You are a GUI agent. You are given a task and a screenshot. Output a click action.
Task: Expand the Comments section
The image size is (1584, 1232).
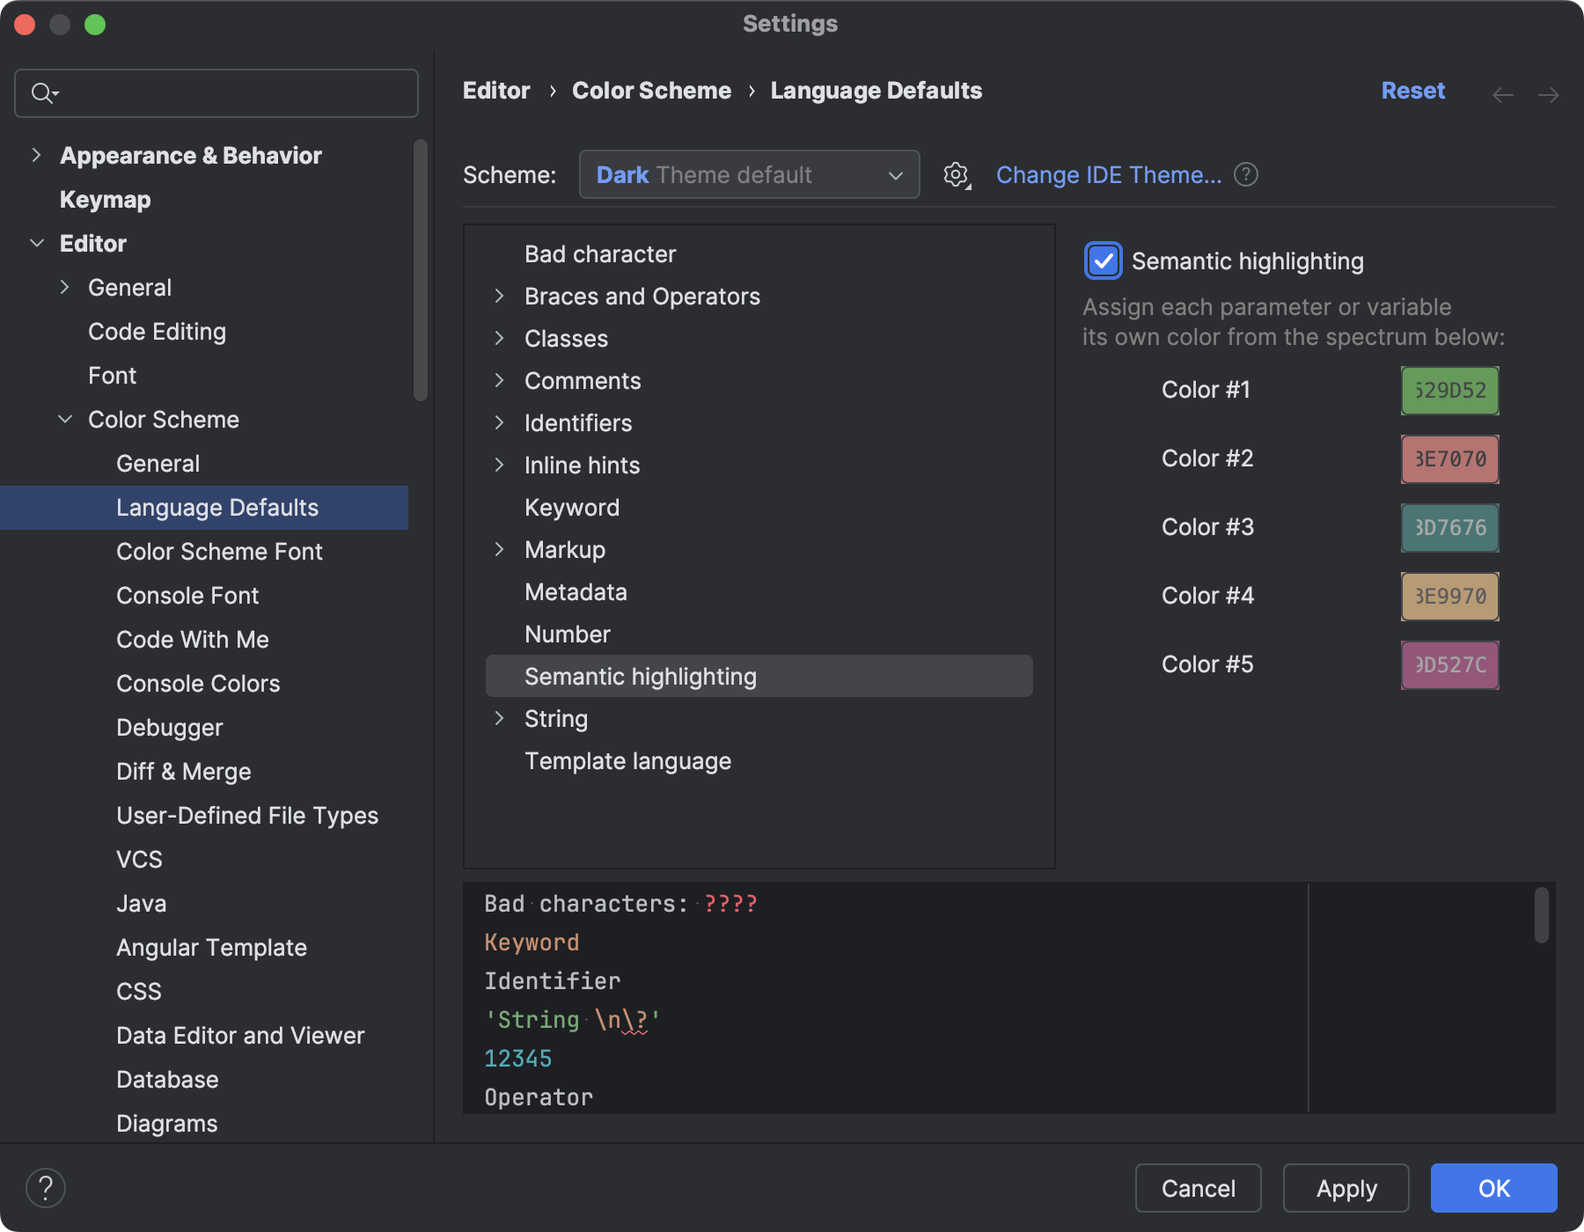point(499,380)
